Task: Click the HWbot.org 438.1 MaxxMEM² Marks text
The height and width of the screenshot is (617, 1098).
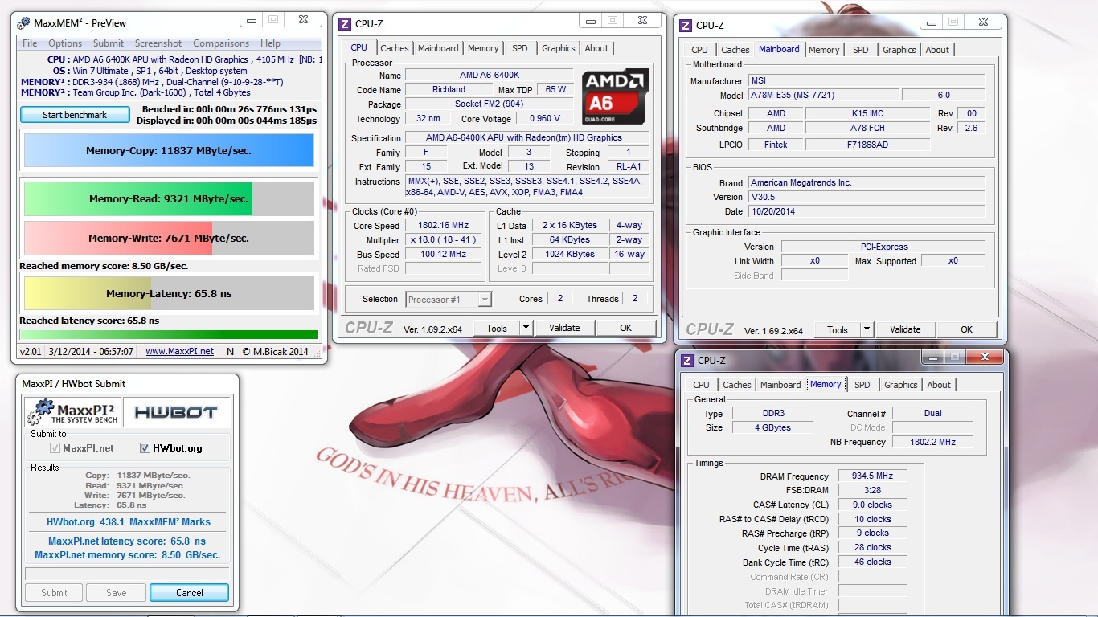Action: [129, 522]
